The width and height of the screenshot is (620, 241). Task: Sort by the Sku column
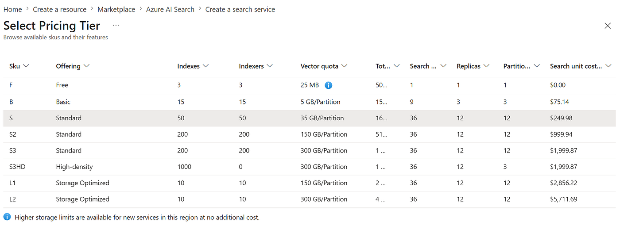tap(19, 66)
